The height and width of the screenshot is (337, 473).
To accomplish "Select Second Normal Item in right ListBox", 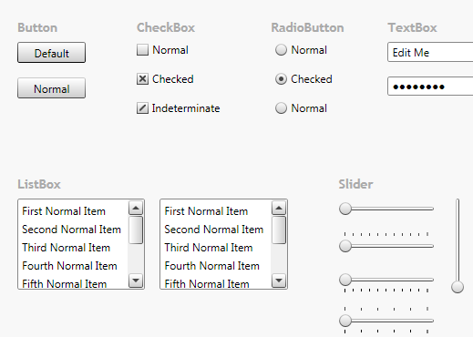I will coord(216,230).
